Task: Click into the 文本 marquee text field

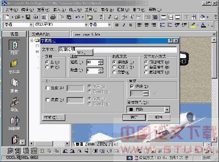Action: (x=118, y=49)
